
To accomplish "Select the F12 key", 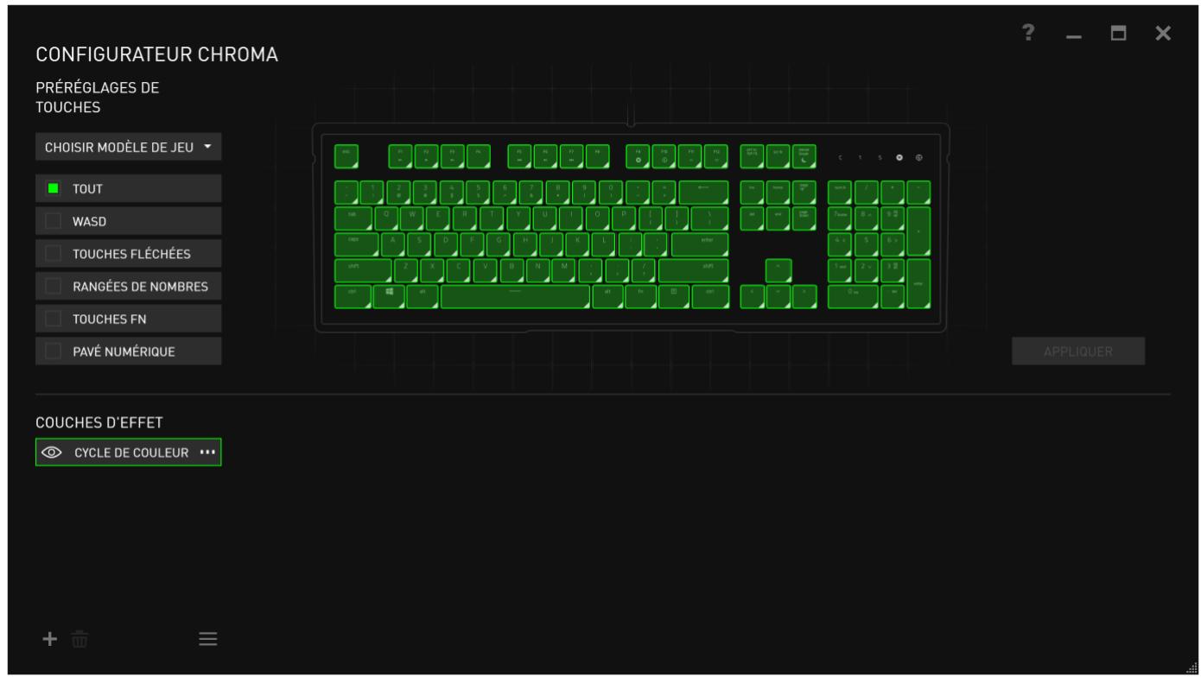I will point(716,156).
